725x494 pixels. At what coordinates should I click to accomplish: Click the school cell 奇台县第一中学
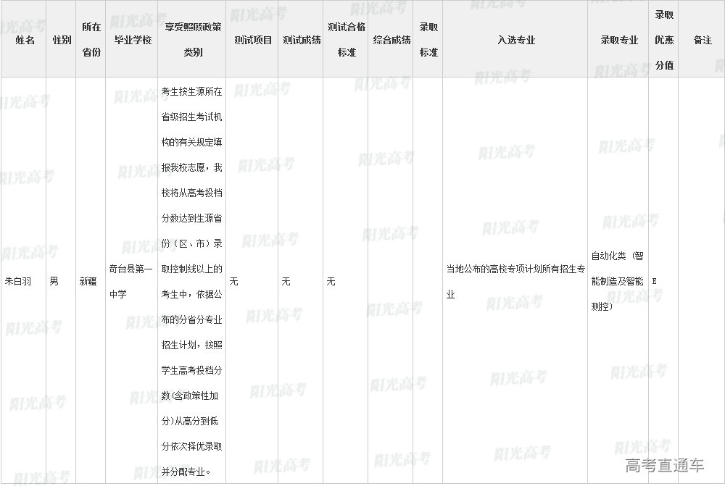coord(130,281)
